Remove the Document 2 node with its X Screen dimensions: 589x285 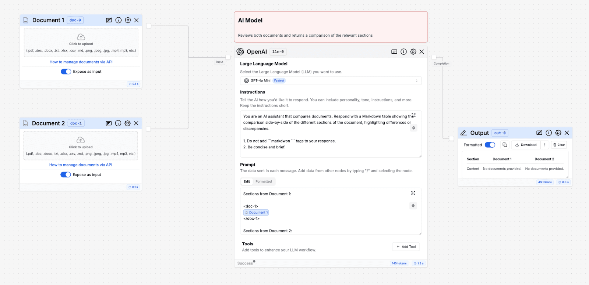click(136, 123)
